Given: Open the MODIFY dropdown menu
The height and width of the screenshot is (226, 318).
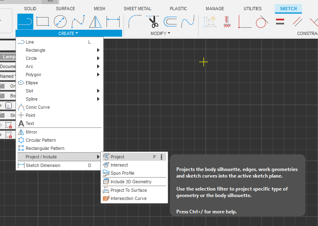Looking at the screenshot, I should [x=160, y=33].
